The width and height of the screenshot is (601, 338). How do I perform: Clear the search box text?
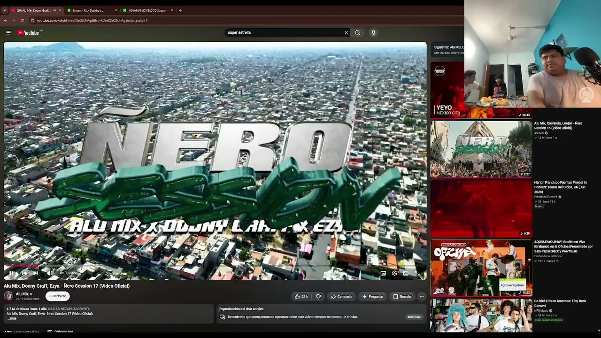[x=346, y=33]
